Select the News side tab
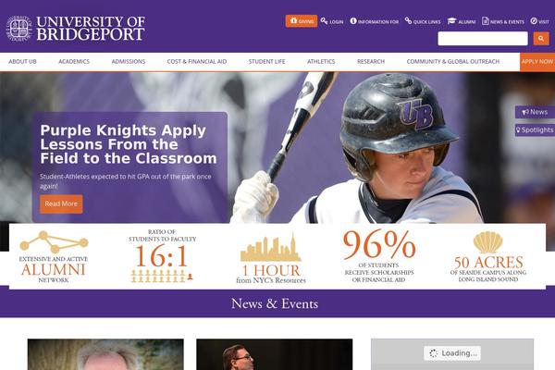 click(x=535, y=112)
